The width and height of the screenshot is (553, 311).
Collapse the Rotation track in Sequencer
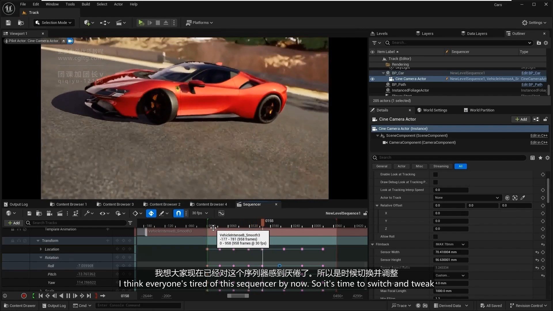41,258
